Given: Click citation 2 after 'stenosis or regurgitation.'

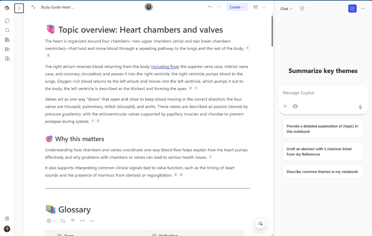Looking at the screenshot, I should 176,175.
